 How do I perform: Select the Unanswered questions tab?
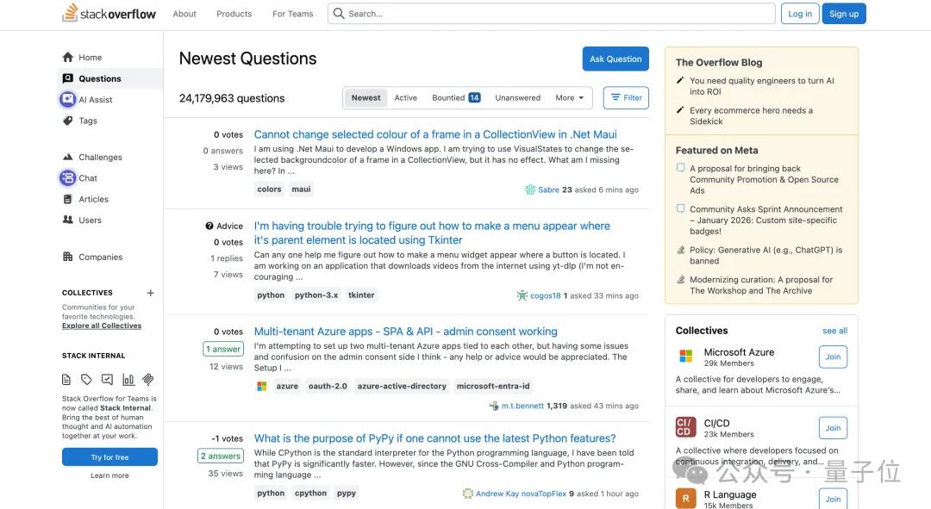(517, 98)
